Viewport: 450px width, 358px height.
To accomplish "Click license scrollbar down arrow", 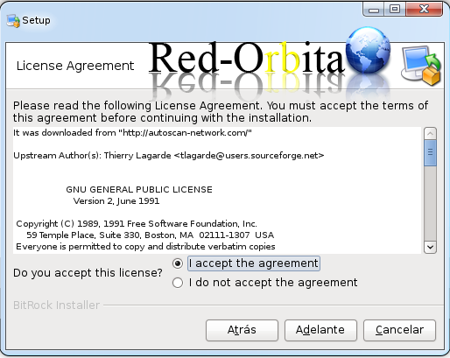I will [430, 248].
